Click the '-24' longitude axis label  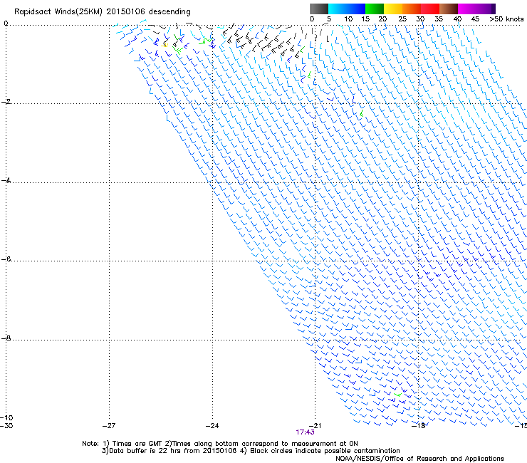[212, 426]
